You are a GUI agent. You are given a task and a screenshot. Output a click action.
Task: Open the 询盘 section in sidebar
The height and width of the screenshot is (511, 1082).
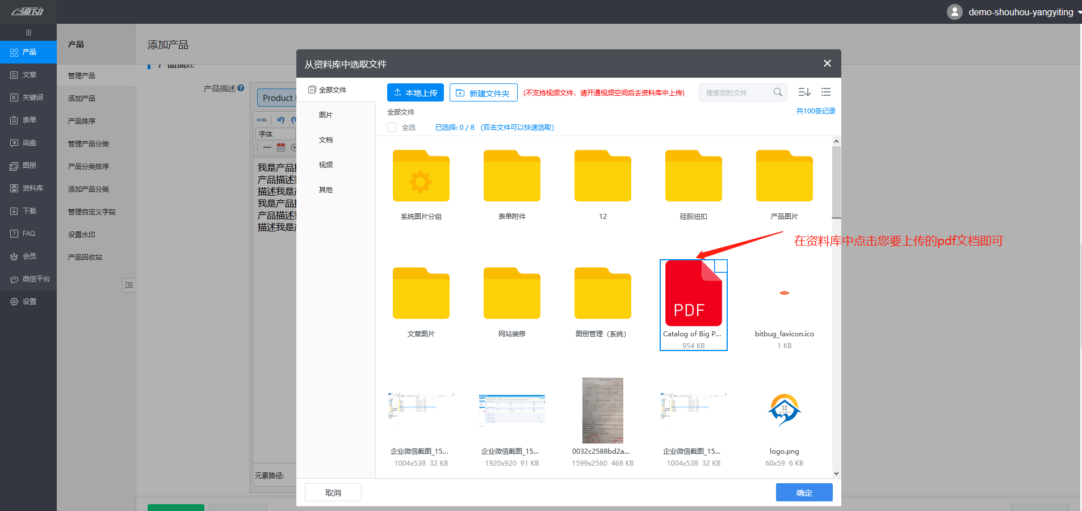point(28,142)
